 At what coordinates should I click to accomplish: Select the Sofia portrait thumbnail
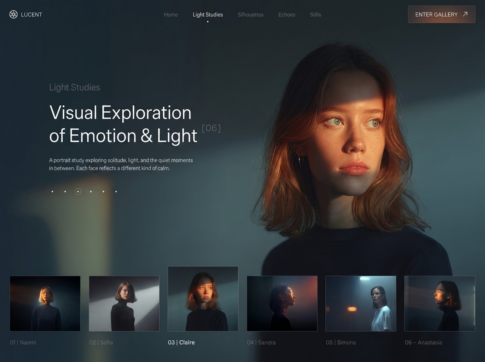click(x=124, y=303)
